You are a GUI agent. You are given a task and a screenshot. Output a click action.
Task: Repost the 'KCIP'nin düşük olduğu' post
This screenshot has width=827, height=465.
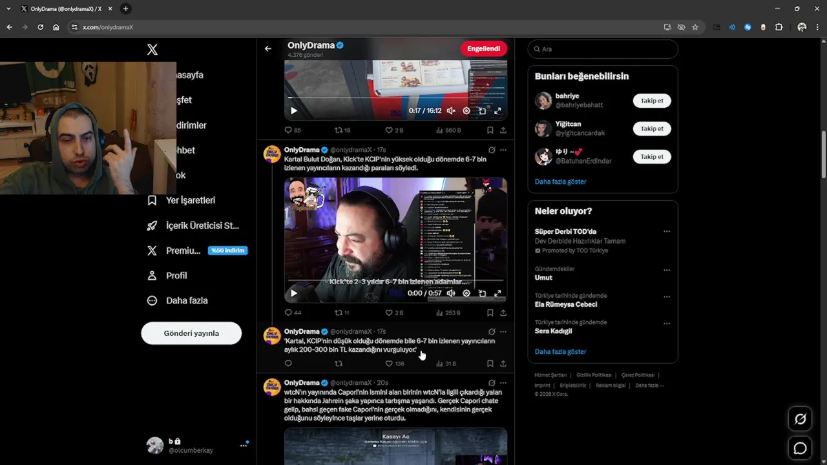338,364
